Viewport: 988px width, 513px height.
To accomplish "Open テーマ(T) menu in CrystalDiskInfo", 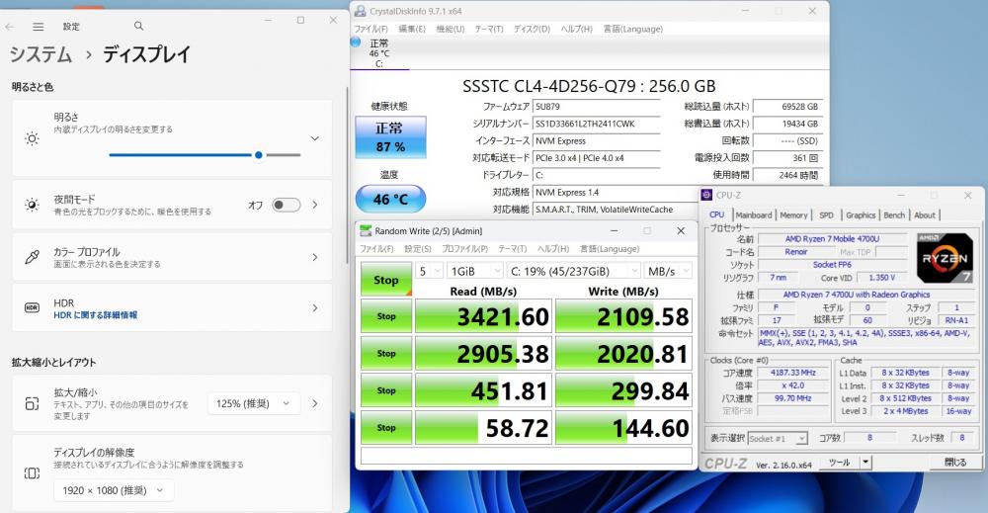I will (489, 29).
